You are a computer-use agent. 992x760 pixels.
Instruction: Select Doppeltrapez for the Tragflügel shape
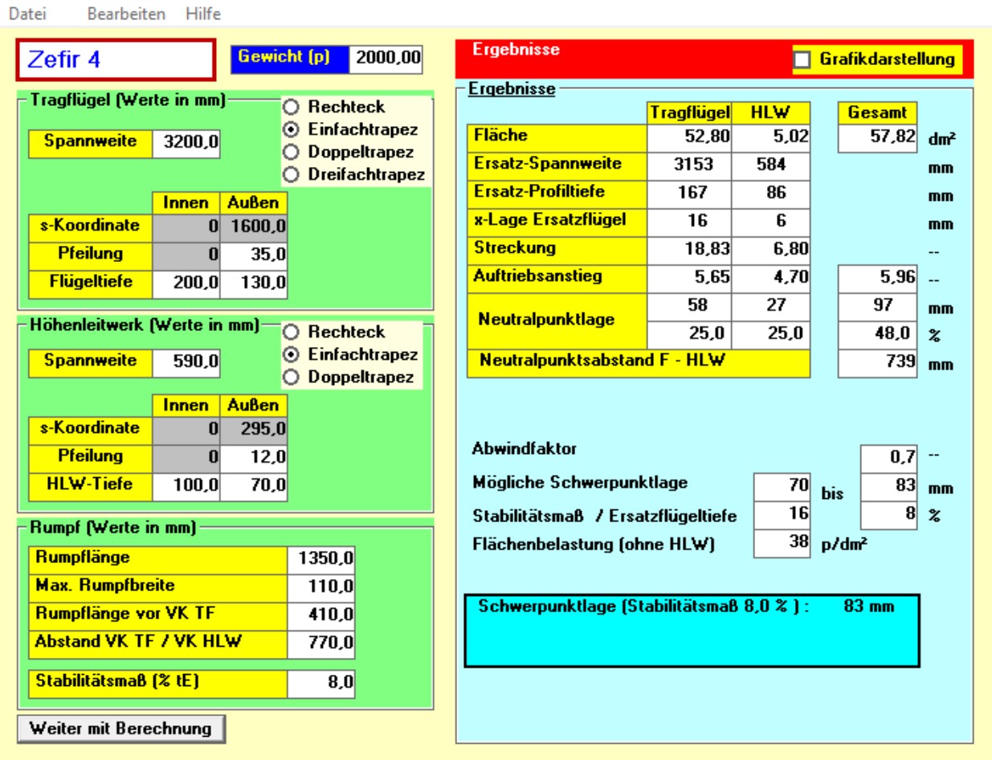click(x=292, y=152)
